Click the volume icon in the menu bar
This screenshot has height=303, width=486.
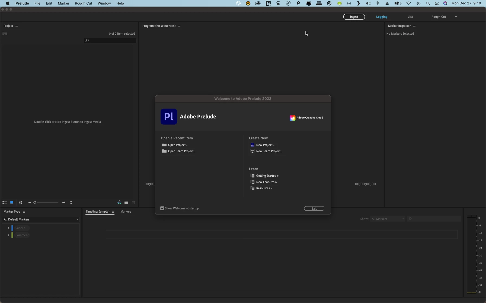[368, 3]
